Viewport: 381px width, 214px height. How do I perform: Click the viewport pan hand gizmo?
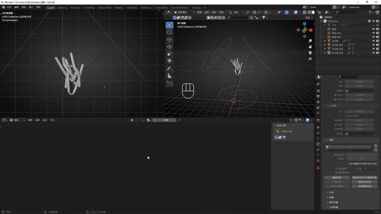pos(310,46)
